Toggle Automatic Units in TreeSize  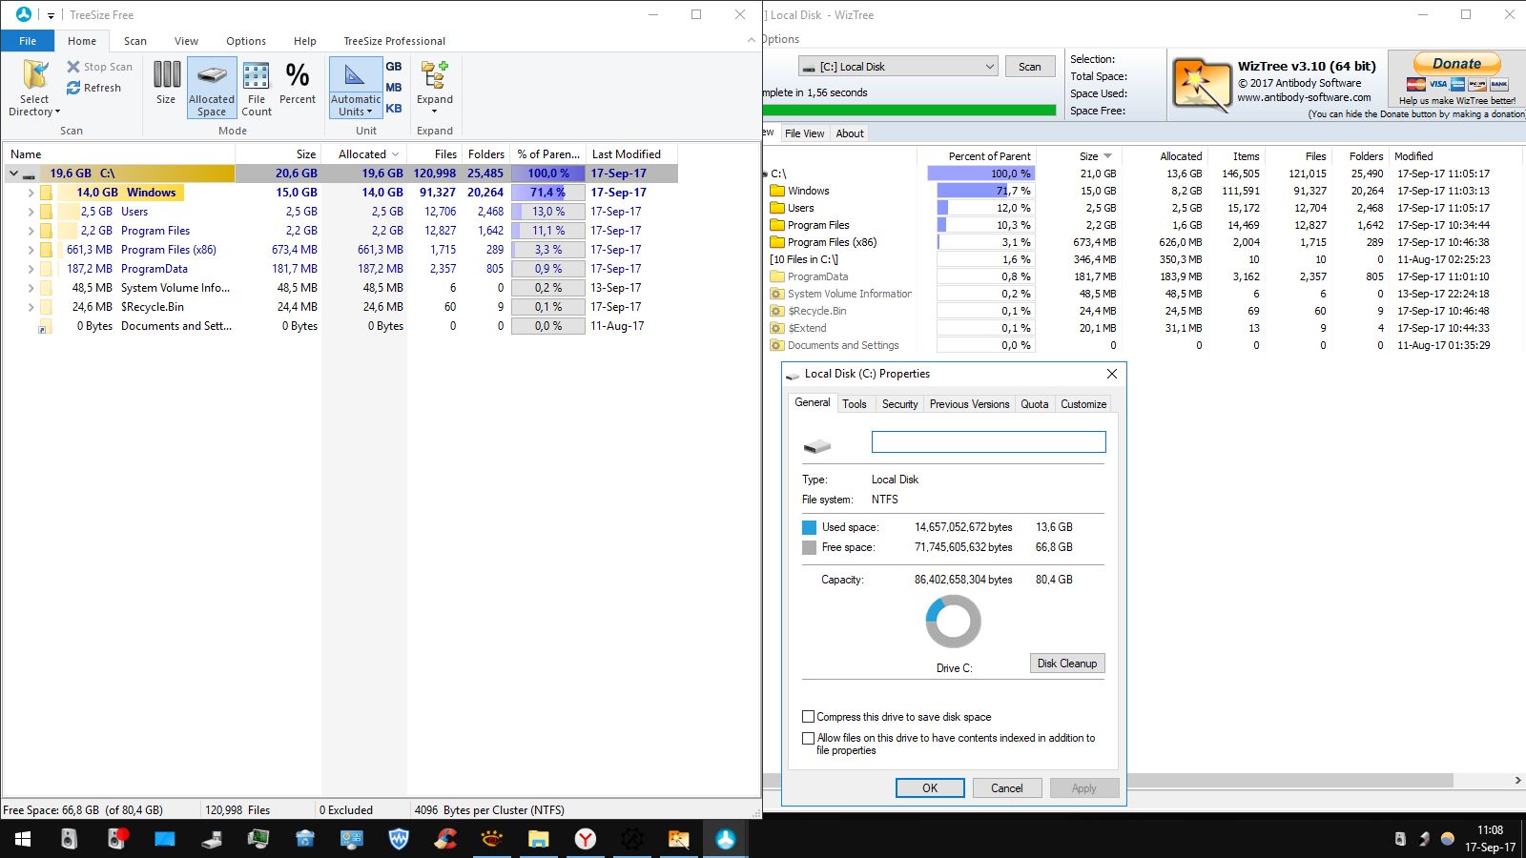coord(356,88)
